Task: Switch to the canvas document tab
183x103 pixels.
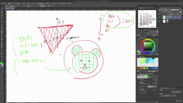Action: (x=10, y=8)
